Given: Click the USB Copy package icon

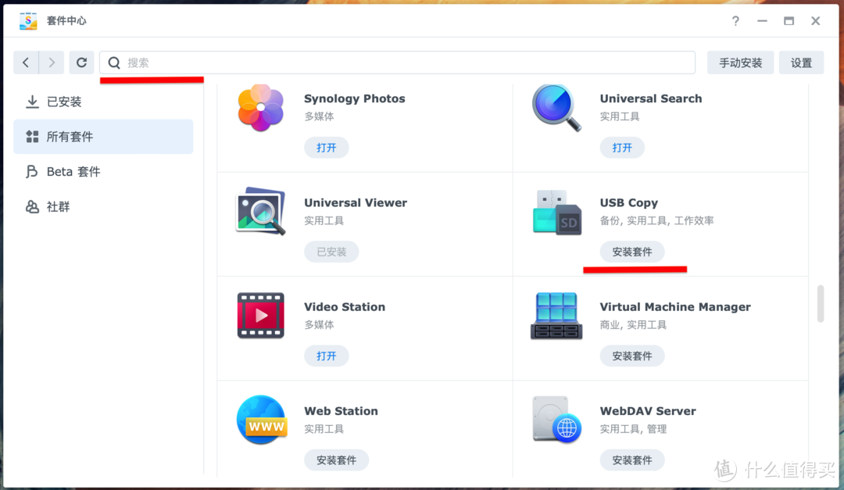Looking at the screenshot, I should (x=556, y=211).
